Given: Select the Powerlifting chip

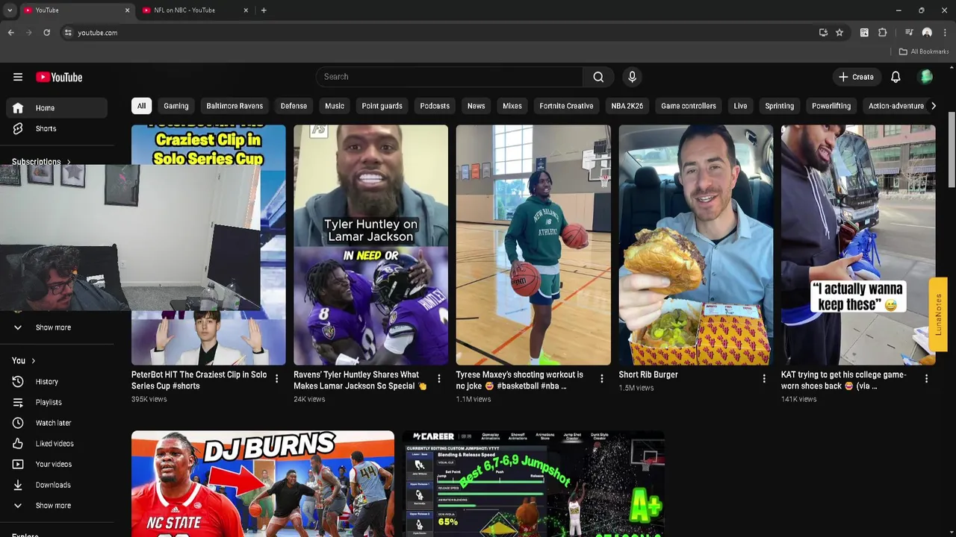Looking at the screenshot, I should [831, 106].
